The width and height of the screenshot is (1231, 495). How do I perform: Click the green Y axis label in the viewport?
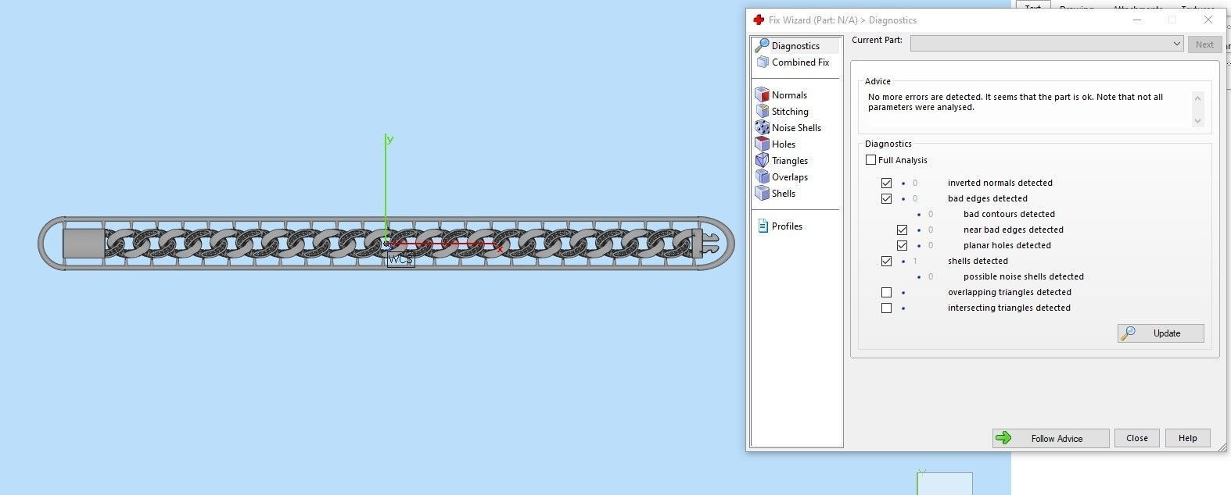click(389, 139)
